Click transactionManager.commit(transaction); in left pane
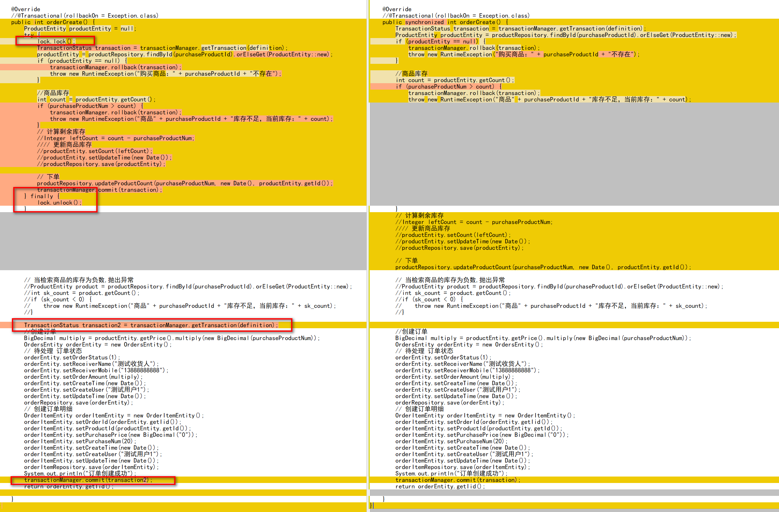 (100, 190)
